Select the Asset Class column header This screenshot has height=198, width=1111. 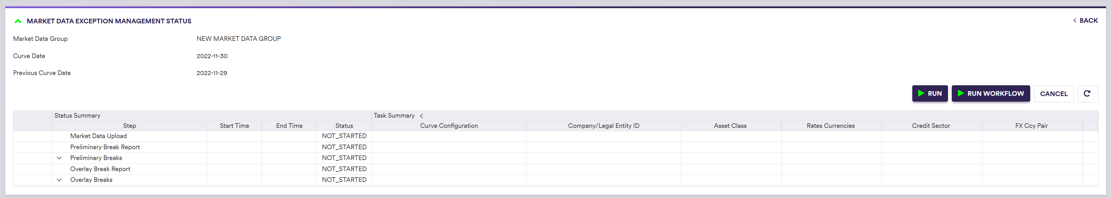coord(730,126)
